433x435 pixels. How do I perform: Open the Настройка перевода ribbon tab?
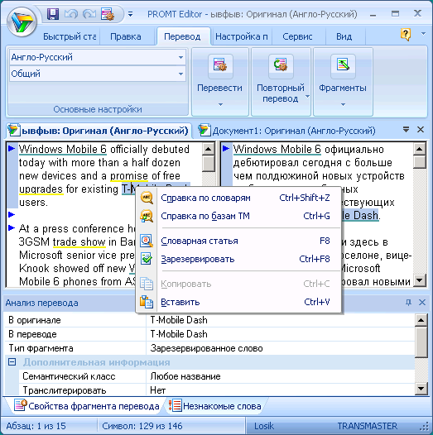click(x=242, y=36)
